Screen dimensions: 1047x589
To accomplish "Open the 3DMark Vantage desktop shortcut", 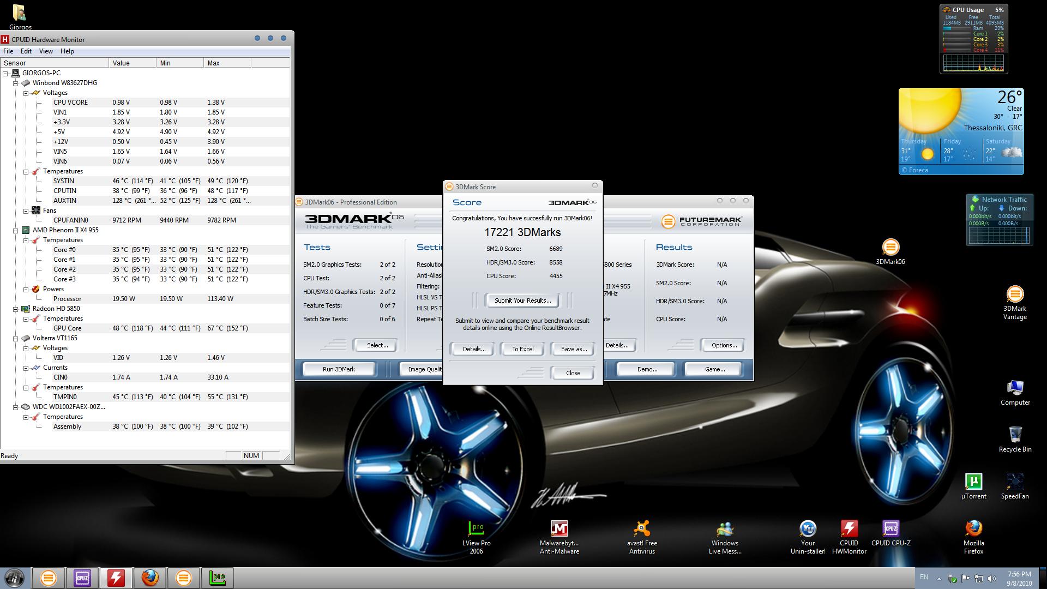I will point(1014,303).
